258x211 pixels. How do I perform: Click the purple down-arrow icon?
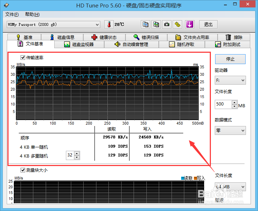(190, 24)
